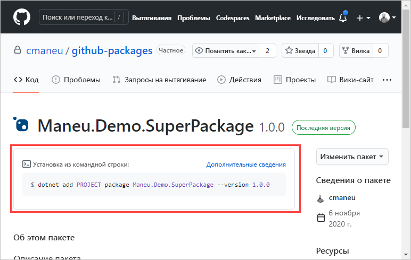Image resolution: width=411 pixels, height=260 pixels.
Task: Open the GitHub home logo
Action: [22, 17]
